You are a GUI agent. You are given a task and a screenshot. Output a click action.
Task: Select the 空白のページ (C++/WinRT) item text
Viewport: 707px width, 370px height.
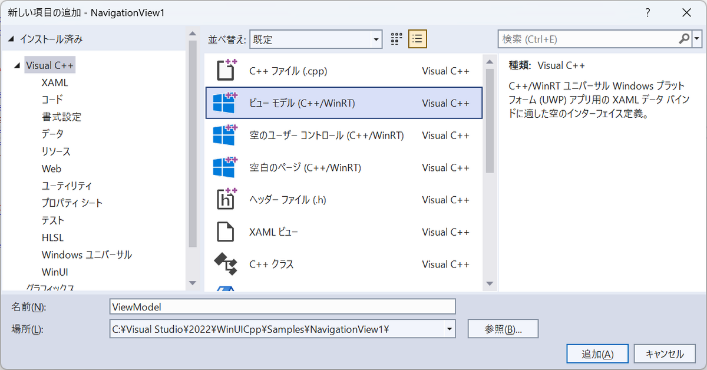(305, 168)
